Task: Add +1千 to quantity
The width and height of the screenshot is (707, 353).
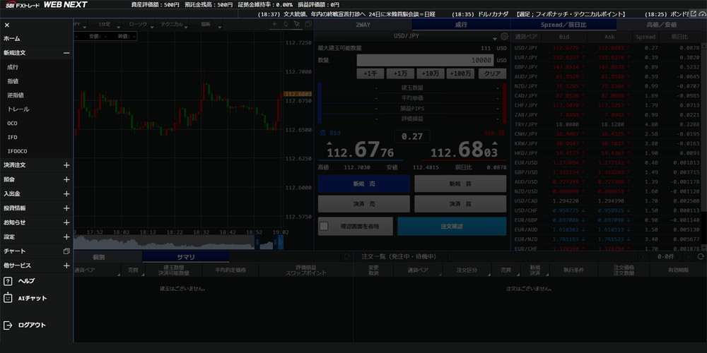Action: tap(370, 74)
